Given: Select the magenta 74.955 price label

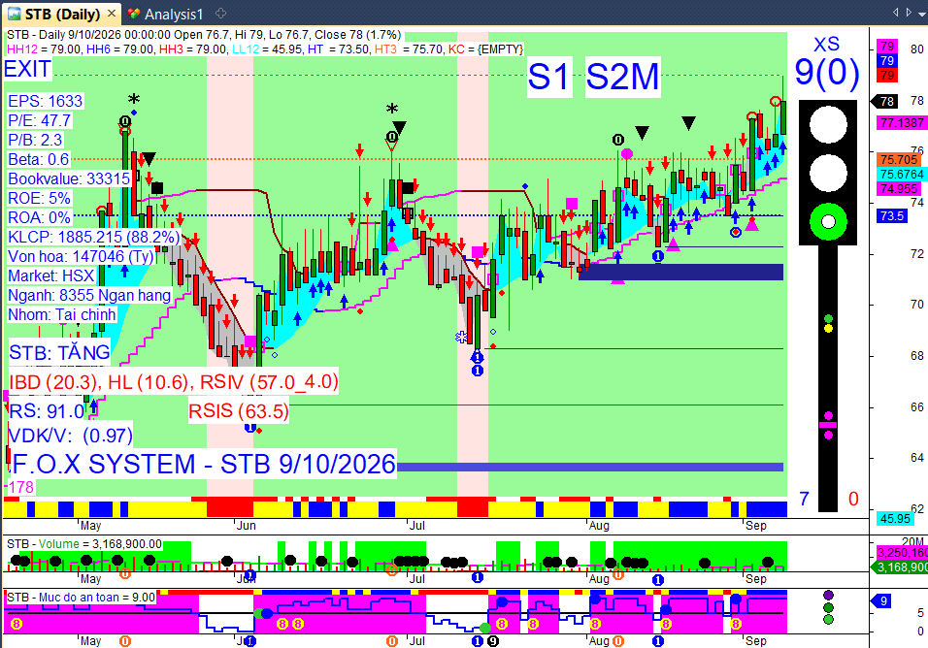Looking at the screenshot, I should pos(899,189).
